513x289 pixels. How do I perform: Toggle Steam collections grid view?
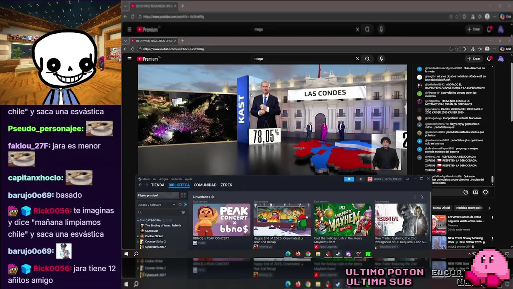point(183,195)
